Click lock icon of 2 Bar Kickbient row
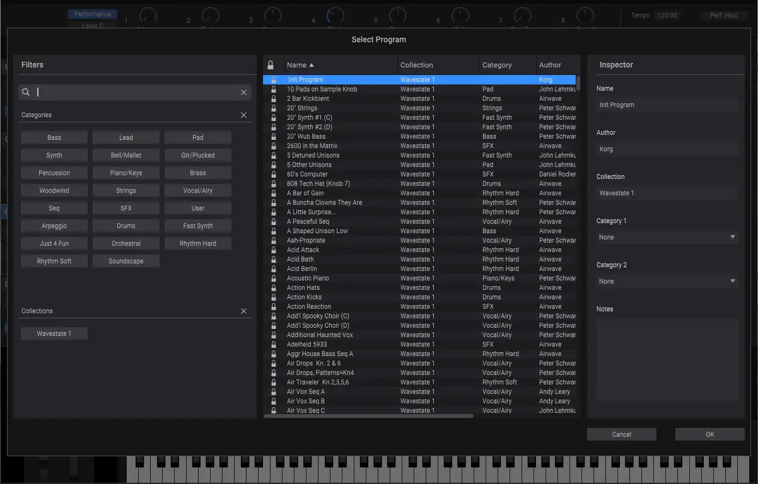Screen dimensions: 758x484 pyautogui.click(x=274, y=99)
